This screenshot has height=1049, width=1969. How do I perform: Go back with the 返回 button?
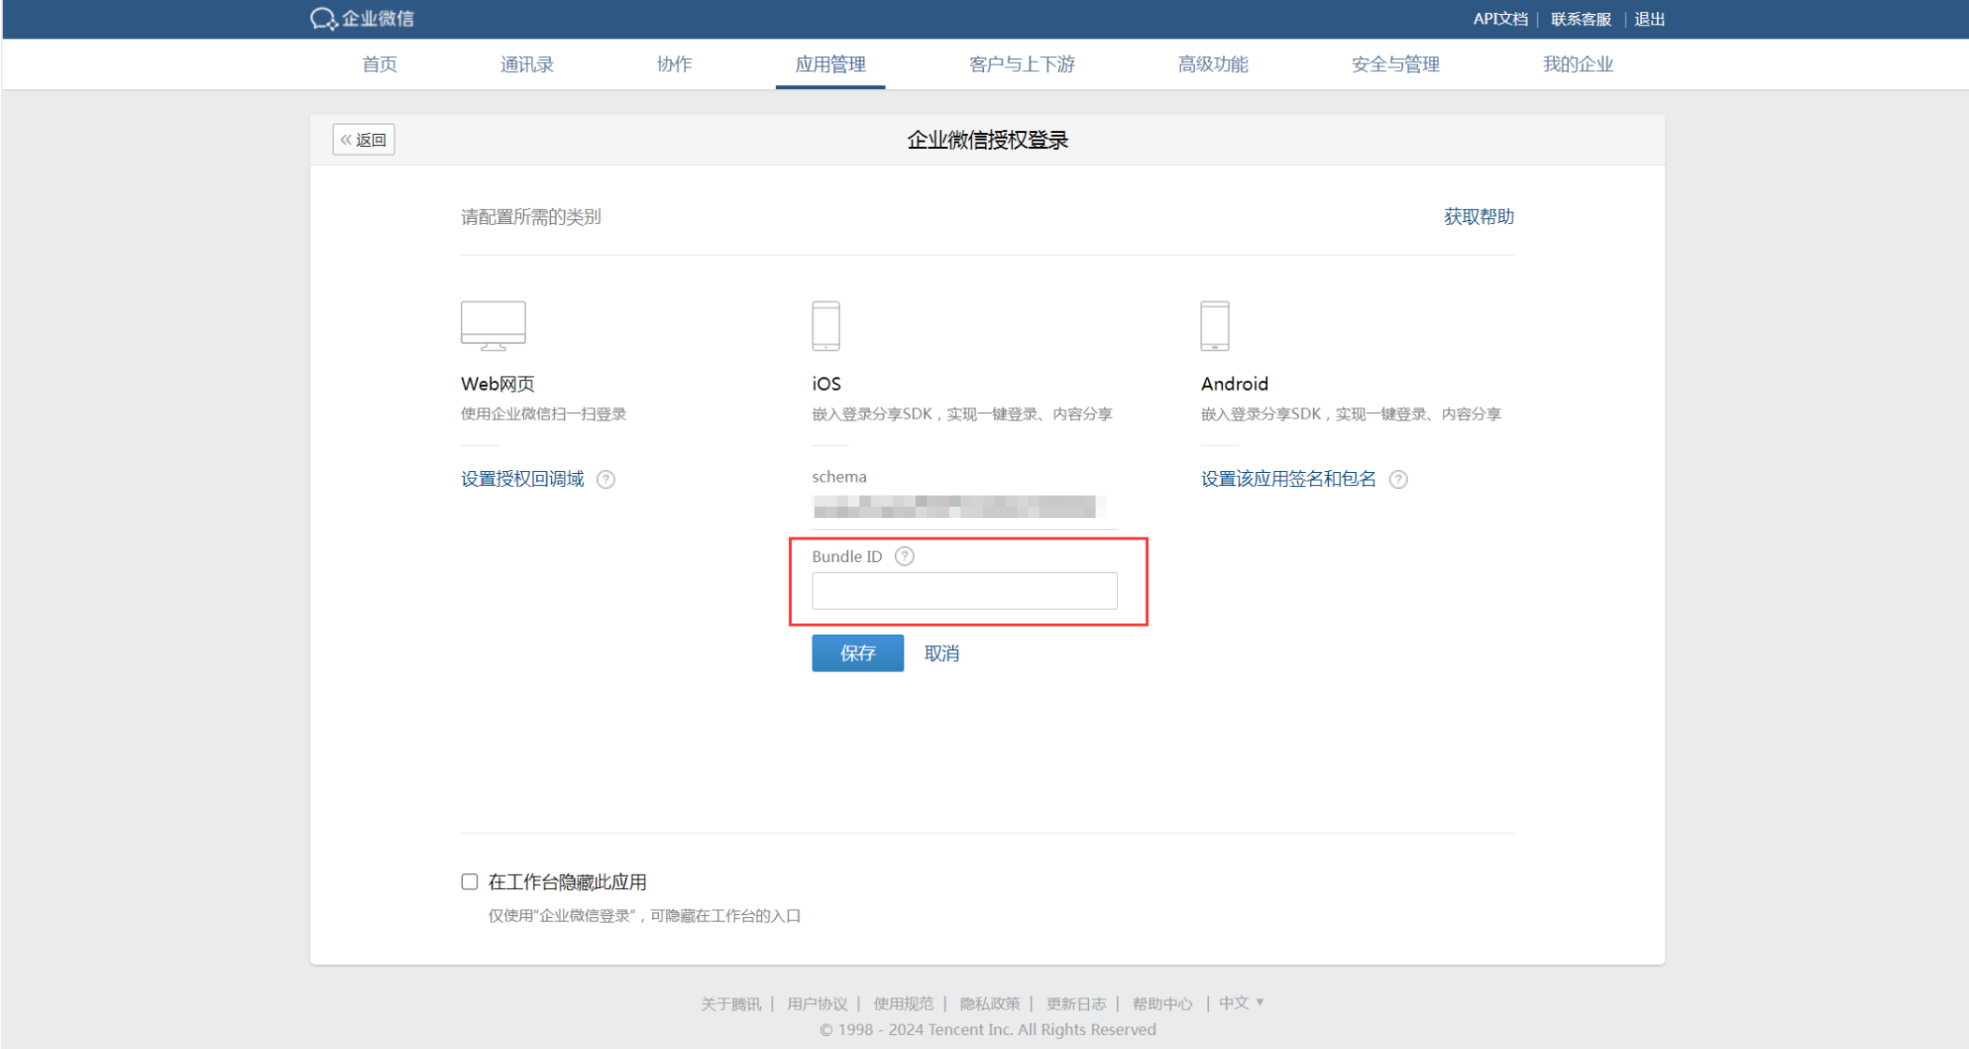click(364, 140)
